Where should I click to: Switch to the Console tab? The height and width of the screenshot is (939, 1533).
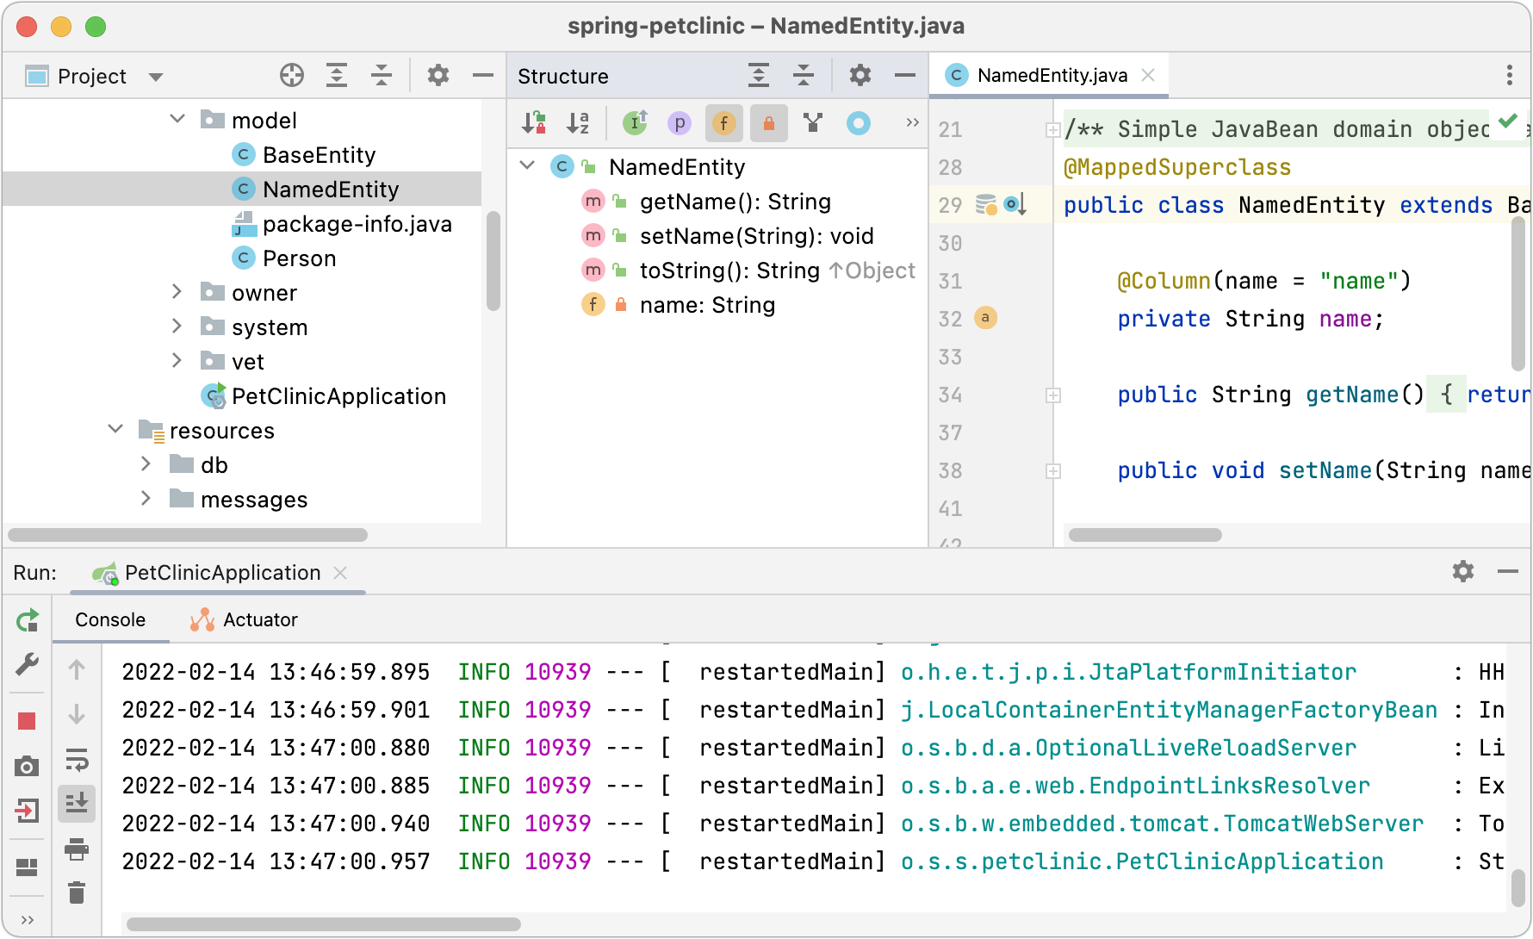pyautogui.click(x=110, y=620)
